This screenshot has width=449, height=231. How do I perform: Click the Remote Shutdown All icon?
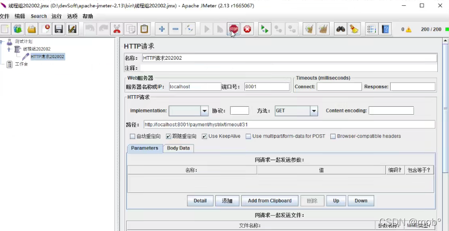pos(292,29)
